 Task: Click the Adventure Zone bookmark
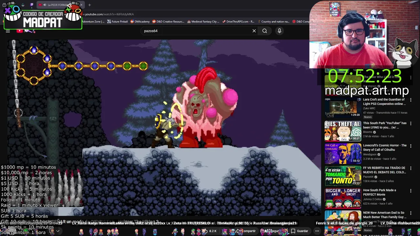tap(94, 22)
